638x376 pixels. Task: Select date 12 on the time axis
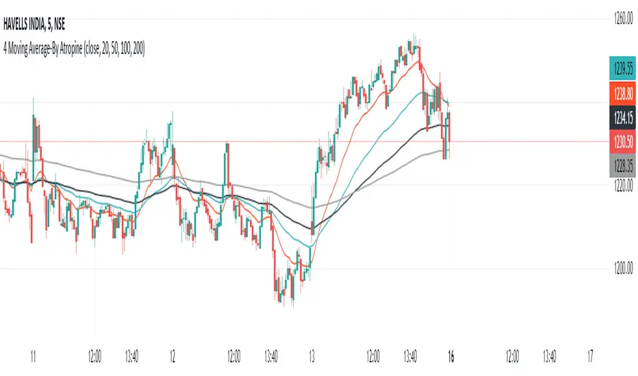(x=173, y=356)
